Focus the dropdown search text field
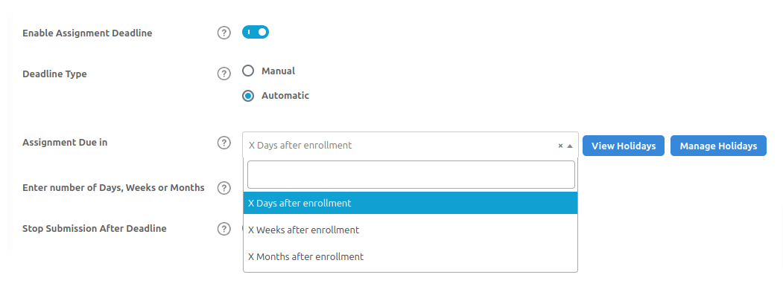783x292 pixels. [411, 175]
